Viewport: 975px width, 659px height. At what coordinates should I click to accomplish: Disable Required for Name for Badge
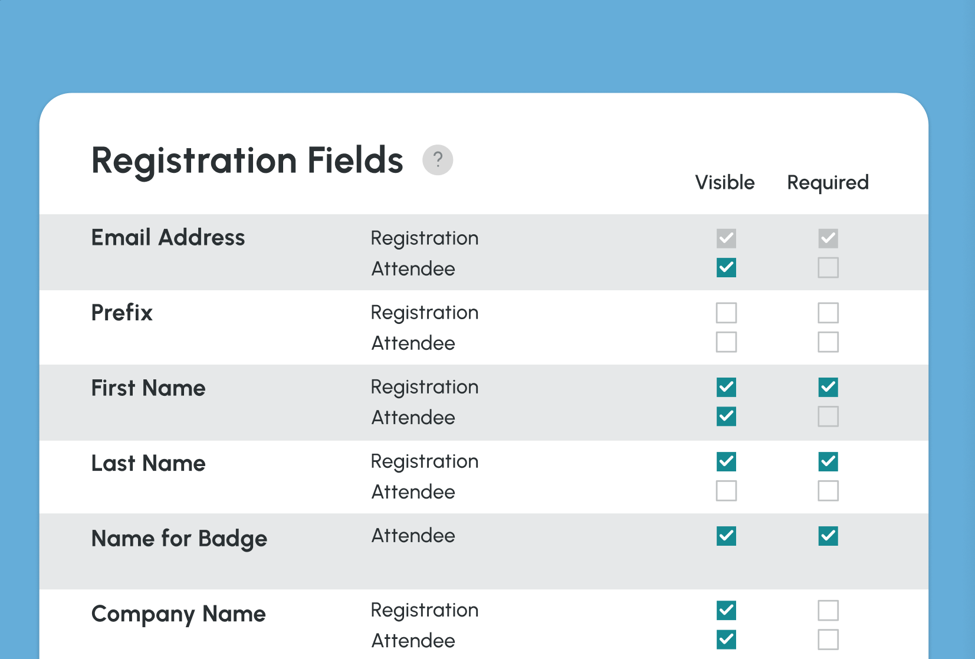point(828,536)
